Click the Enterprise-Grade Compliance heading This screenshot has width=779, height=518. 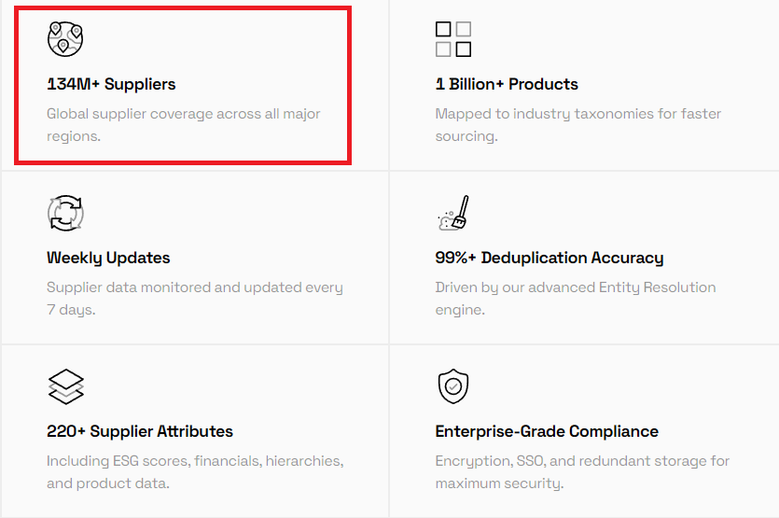pos(547,431)
